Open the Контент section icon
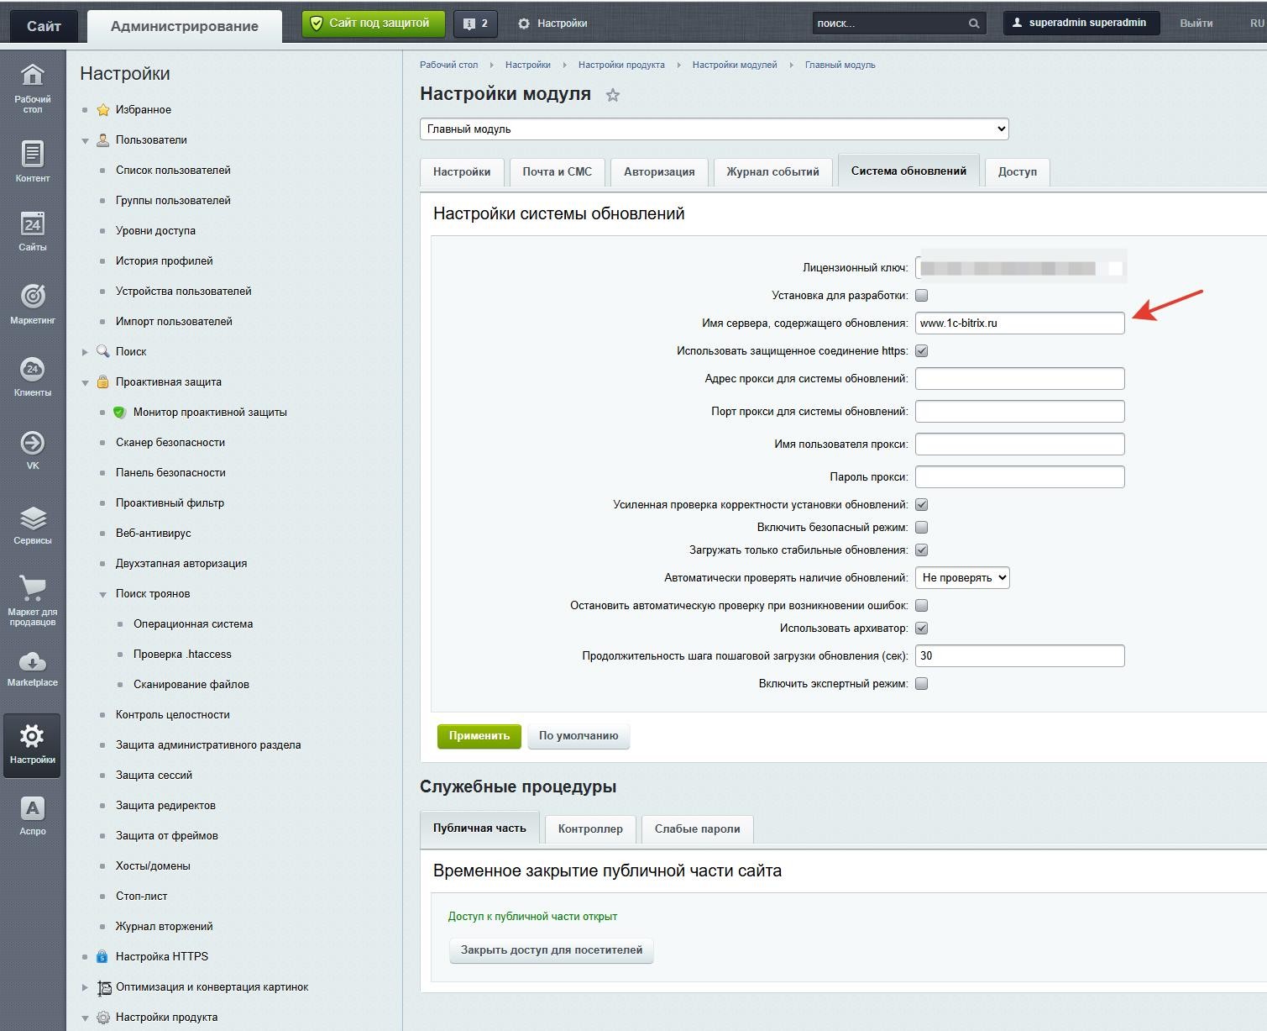 [32, 155]
